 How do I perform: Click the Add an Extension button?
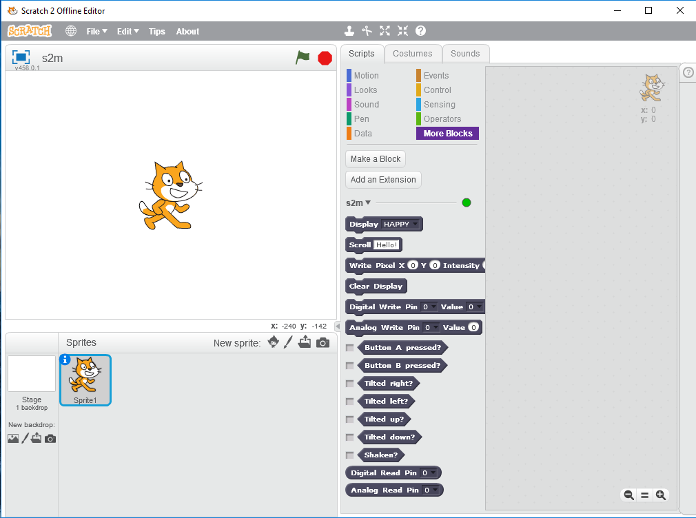click(383, 180)
